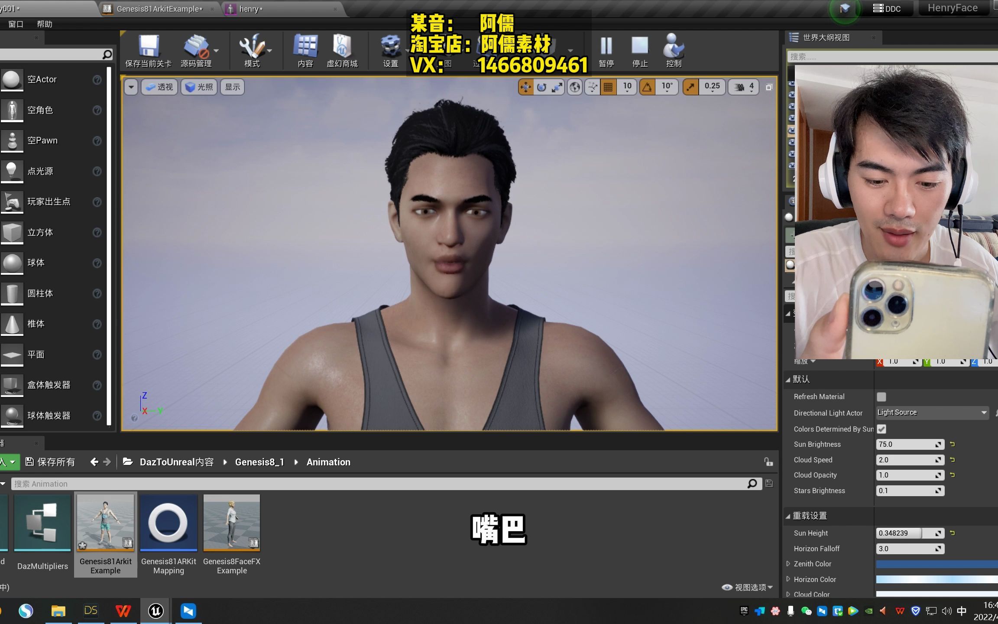Toggle the grid snapping icon in viewport
The width and height of the screenshot is (998, 624).
tap(608, 87)
